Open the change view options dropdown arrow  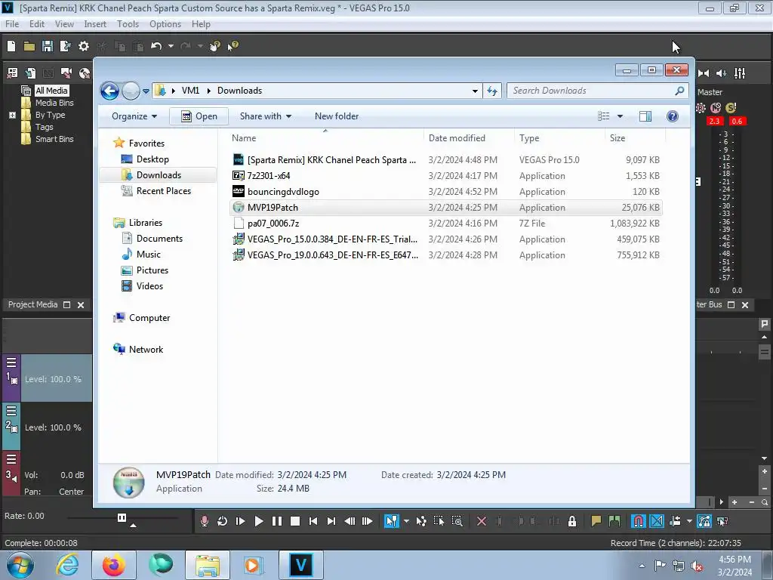pos(621,116)
